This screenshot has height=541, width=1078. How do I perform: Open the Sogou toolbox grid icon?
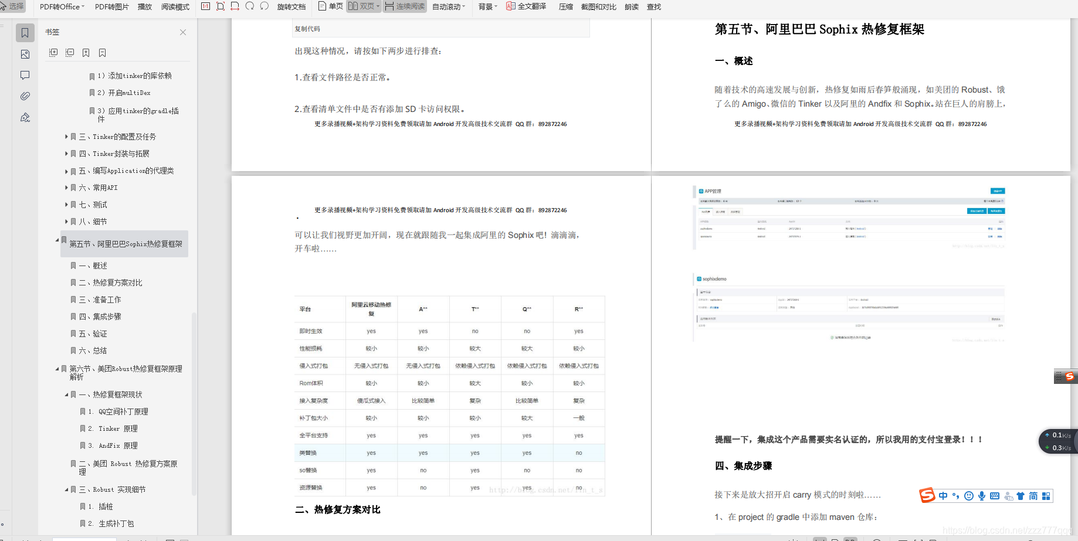[x=1046, y=496]
